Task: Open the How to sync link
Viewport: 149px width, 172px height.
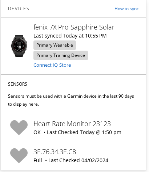Action: (x=126, y=9)
